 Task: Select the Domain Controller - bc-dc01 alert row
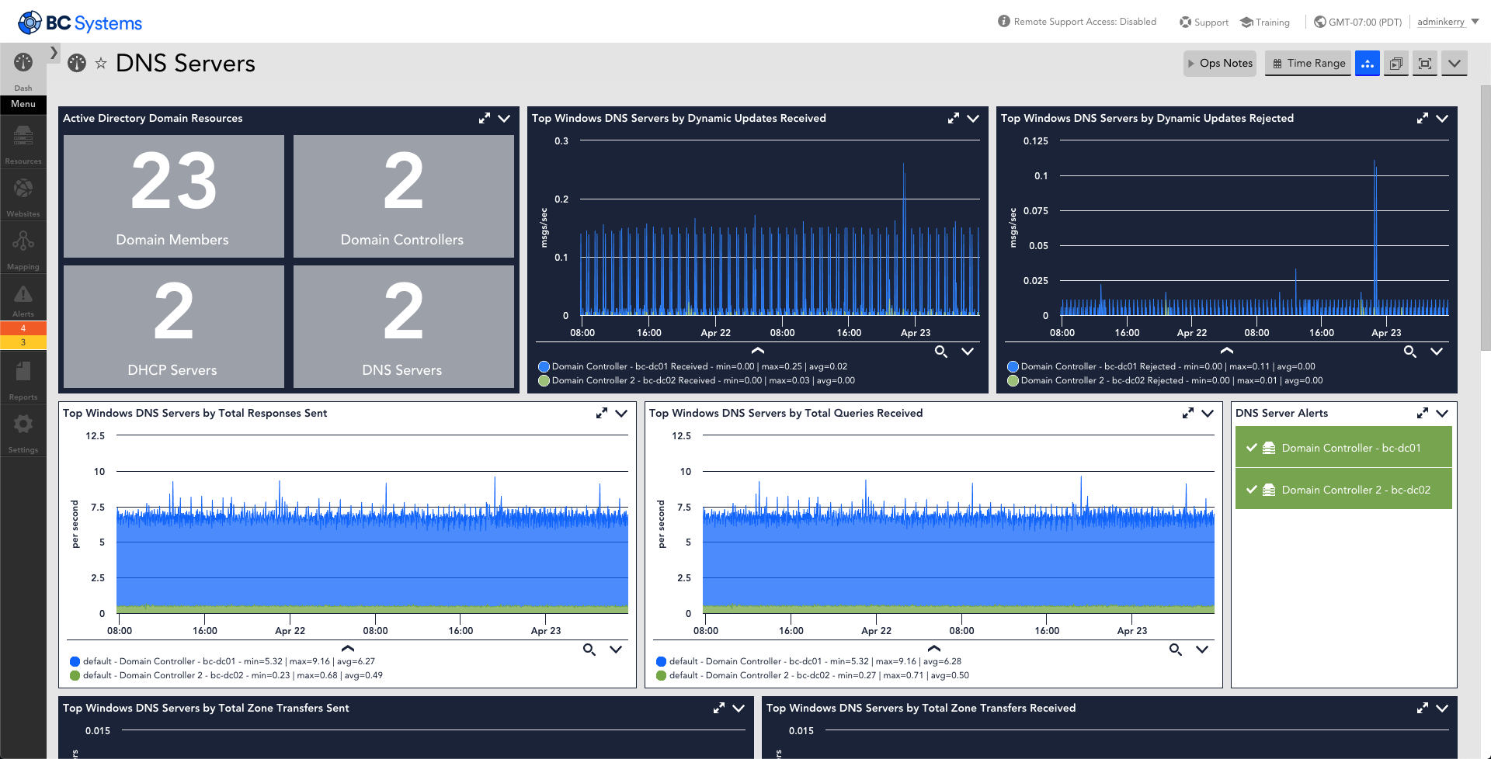tap(1343, 448)
